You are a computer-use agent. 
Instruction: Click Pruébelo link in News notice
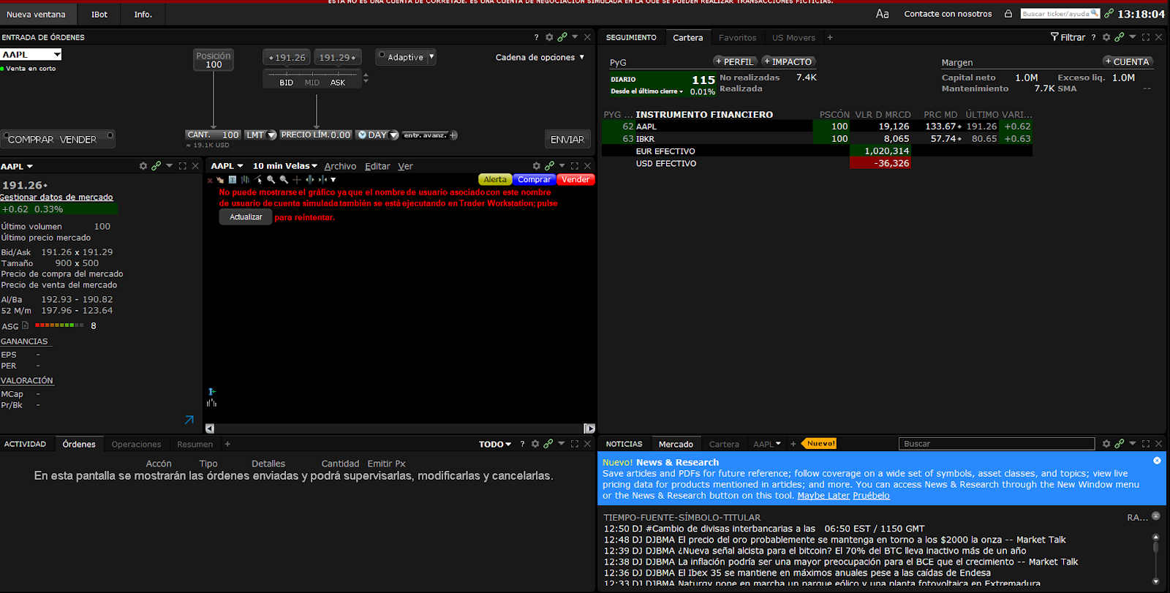871,495
